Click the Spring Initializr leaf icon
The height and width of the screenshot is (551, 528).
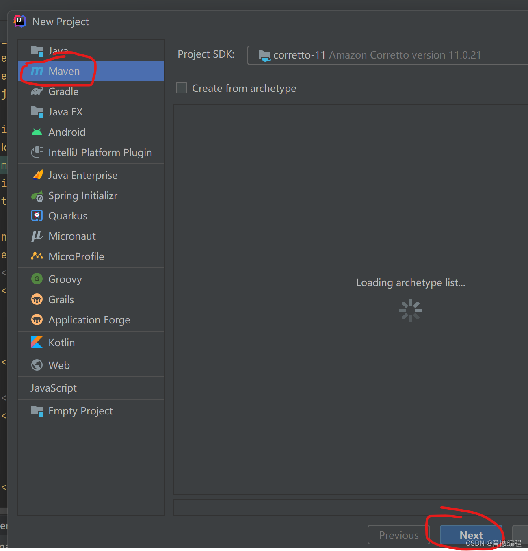pyautogui.click(x=37, y=196)
